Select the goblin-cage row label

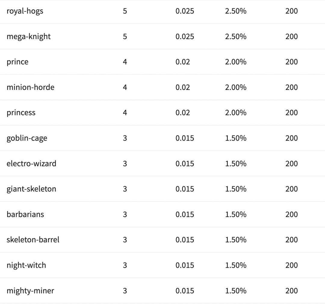(27, 138)
